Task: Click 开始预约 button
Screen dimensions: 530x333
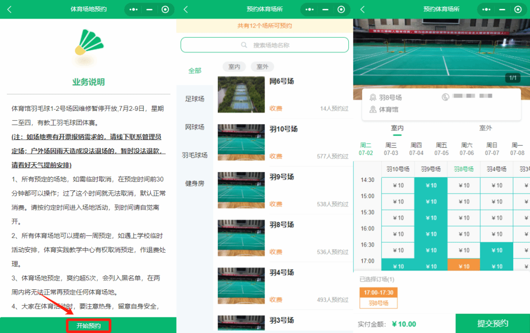Action: point(88,326)
